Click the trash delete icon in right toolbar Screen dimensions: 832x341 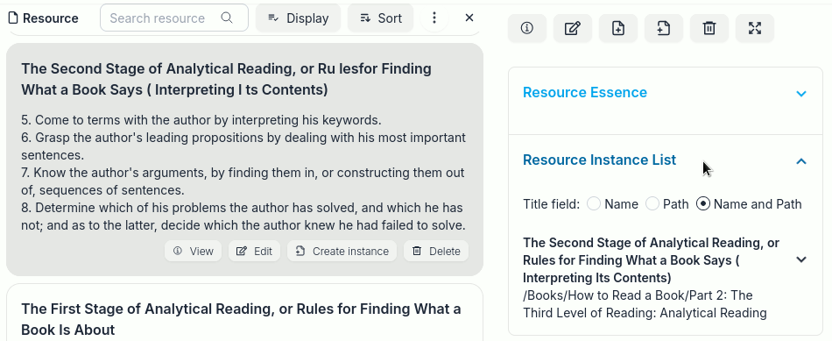(709, 28)
